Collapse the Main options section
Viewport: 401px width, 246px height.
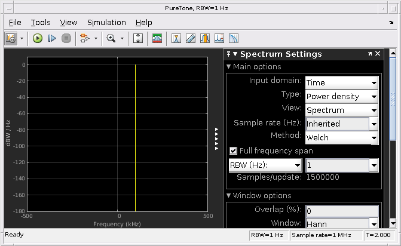pos(229,67)
